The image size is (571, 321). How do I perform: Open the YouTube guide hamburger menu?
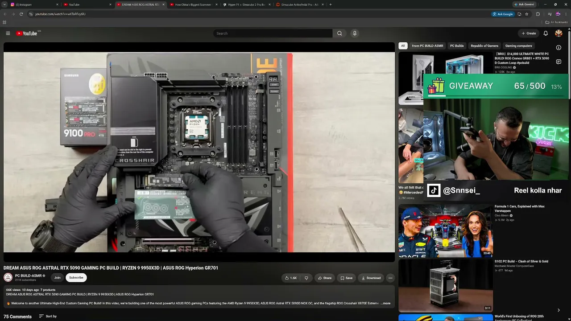pyautogui.click(x=8, y=33)
